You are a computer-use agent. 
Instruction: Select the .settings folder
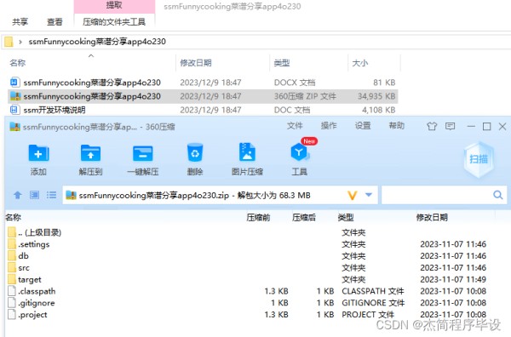(x=28, y=244)
